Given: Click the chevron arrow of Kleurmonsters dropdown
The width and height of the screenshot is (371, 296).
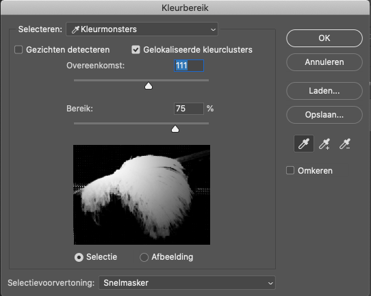Looking at the screenshot, I should [x=213, y=29].
